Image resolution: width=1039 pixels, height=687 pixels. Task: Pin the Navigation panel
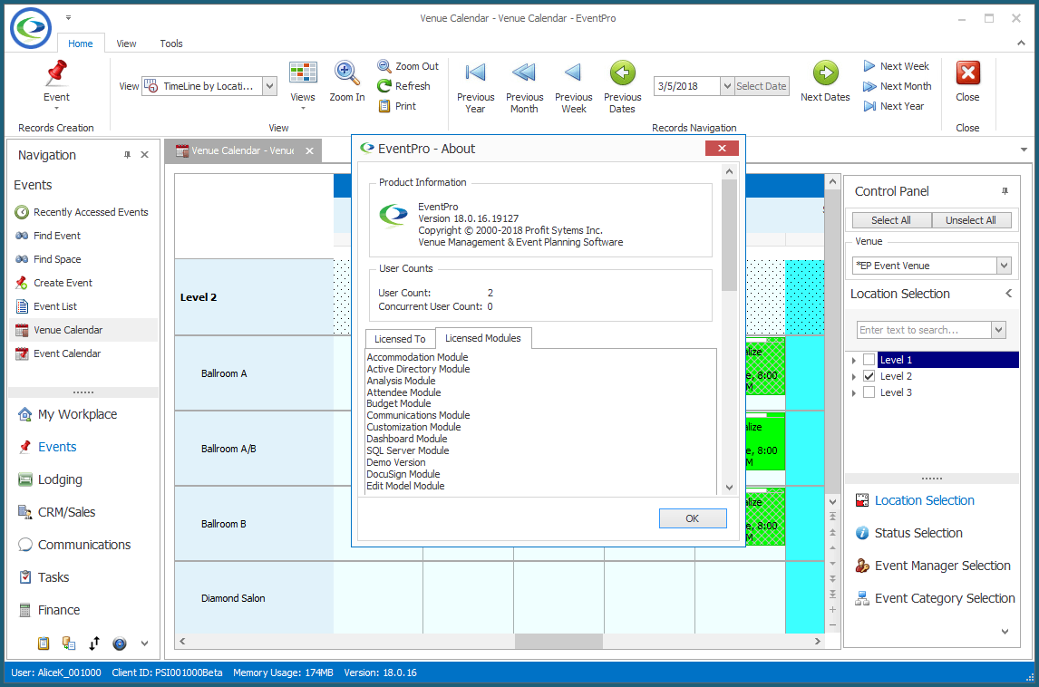(127, 155)
